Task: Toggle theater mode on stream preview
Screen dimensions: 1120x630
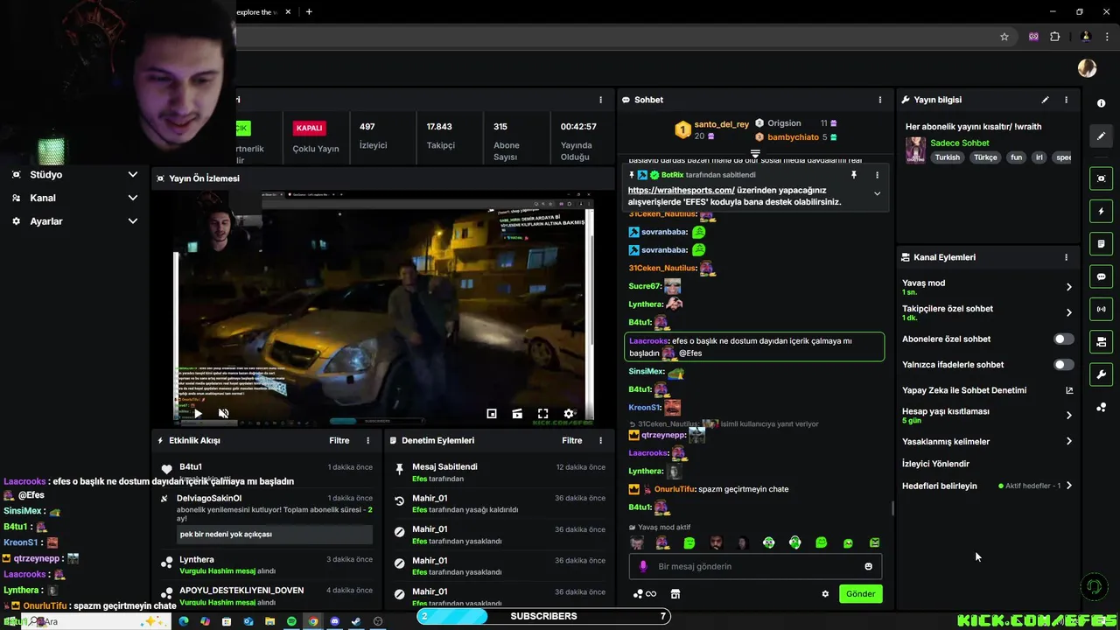Action: (x=517, y=414)
